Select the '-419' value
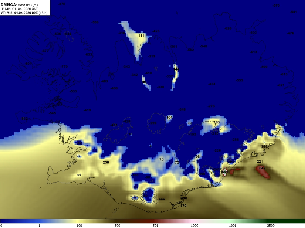Image resolution: width=305 pixels, height=228 pixels. (87, 110)
